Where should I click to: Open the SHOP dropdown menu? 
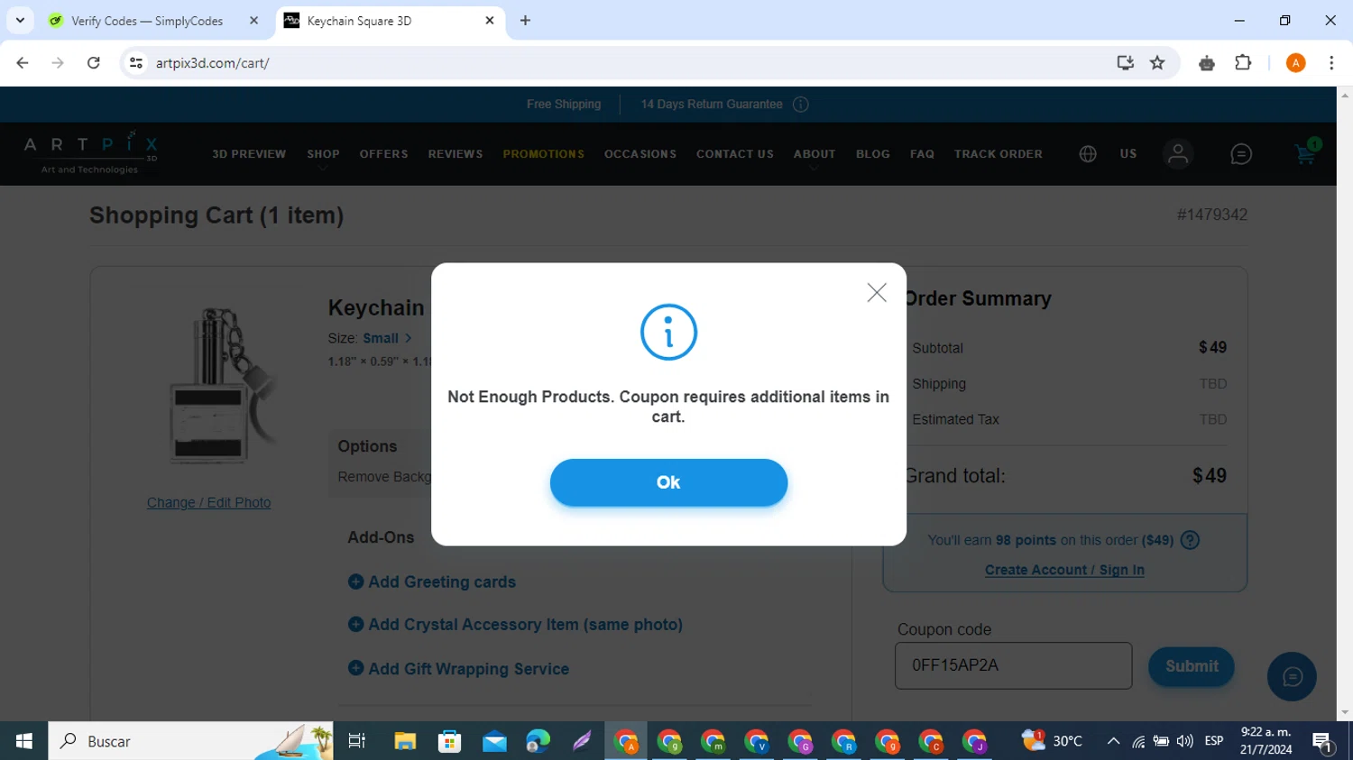click(x=323, y=154)
